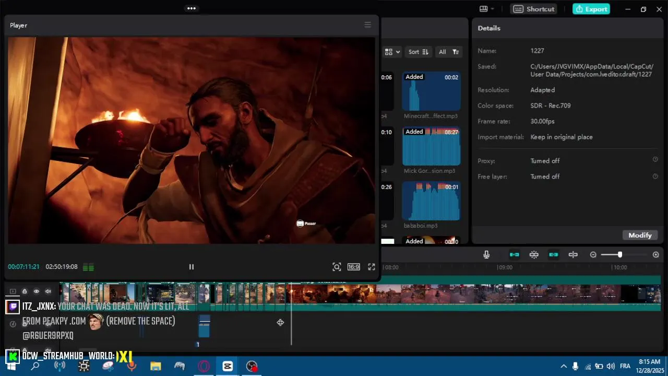Click the 10:00 mark on the timeline ruler
The image size is (668, 376).
620,267
